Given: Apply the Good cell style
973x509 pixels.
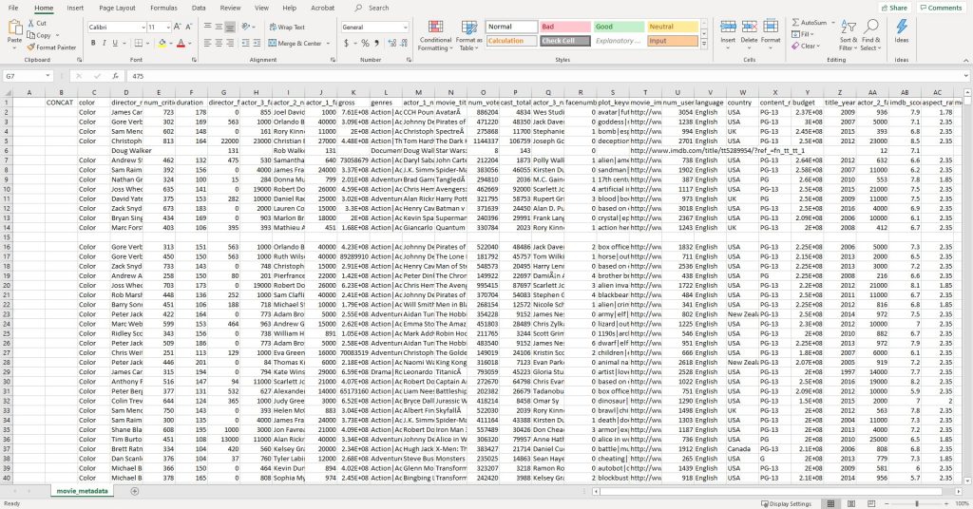Looking at the screenshot, I should coord(619,27).
